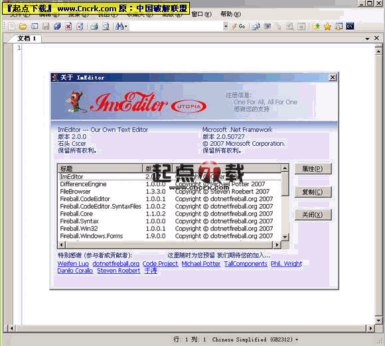The height and width of the screenshot is (346, 385).
Task: Close the 文档 1 tab with the X
Action: [x=376, y=38]
